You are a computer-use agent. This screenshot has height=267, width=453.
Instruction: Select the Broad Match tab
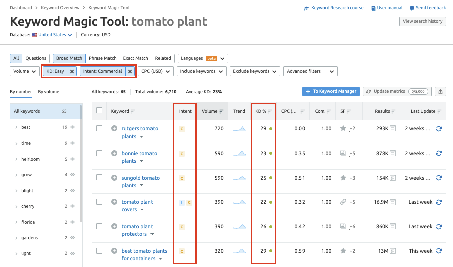tap(69, 58)
